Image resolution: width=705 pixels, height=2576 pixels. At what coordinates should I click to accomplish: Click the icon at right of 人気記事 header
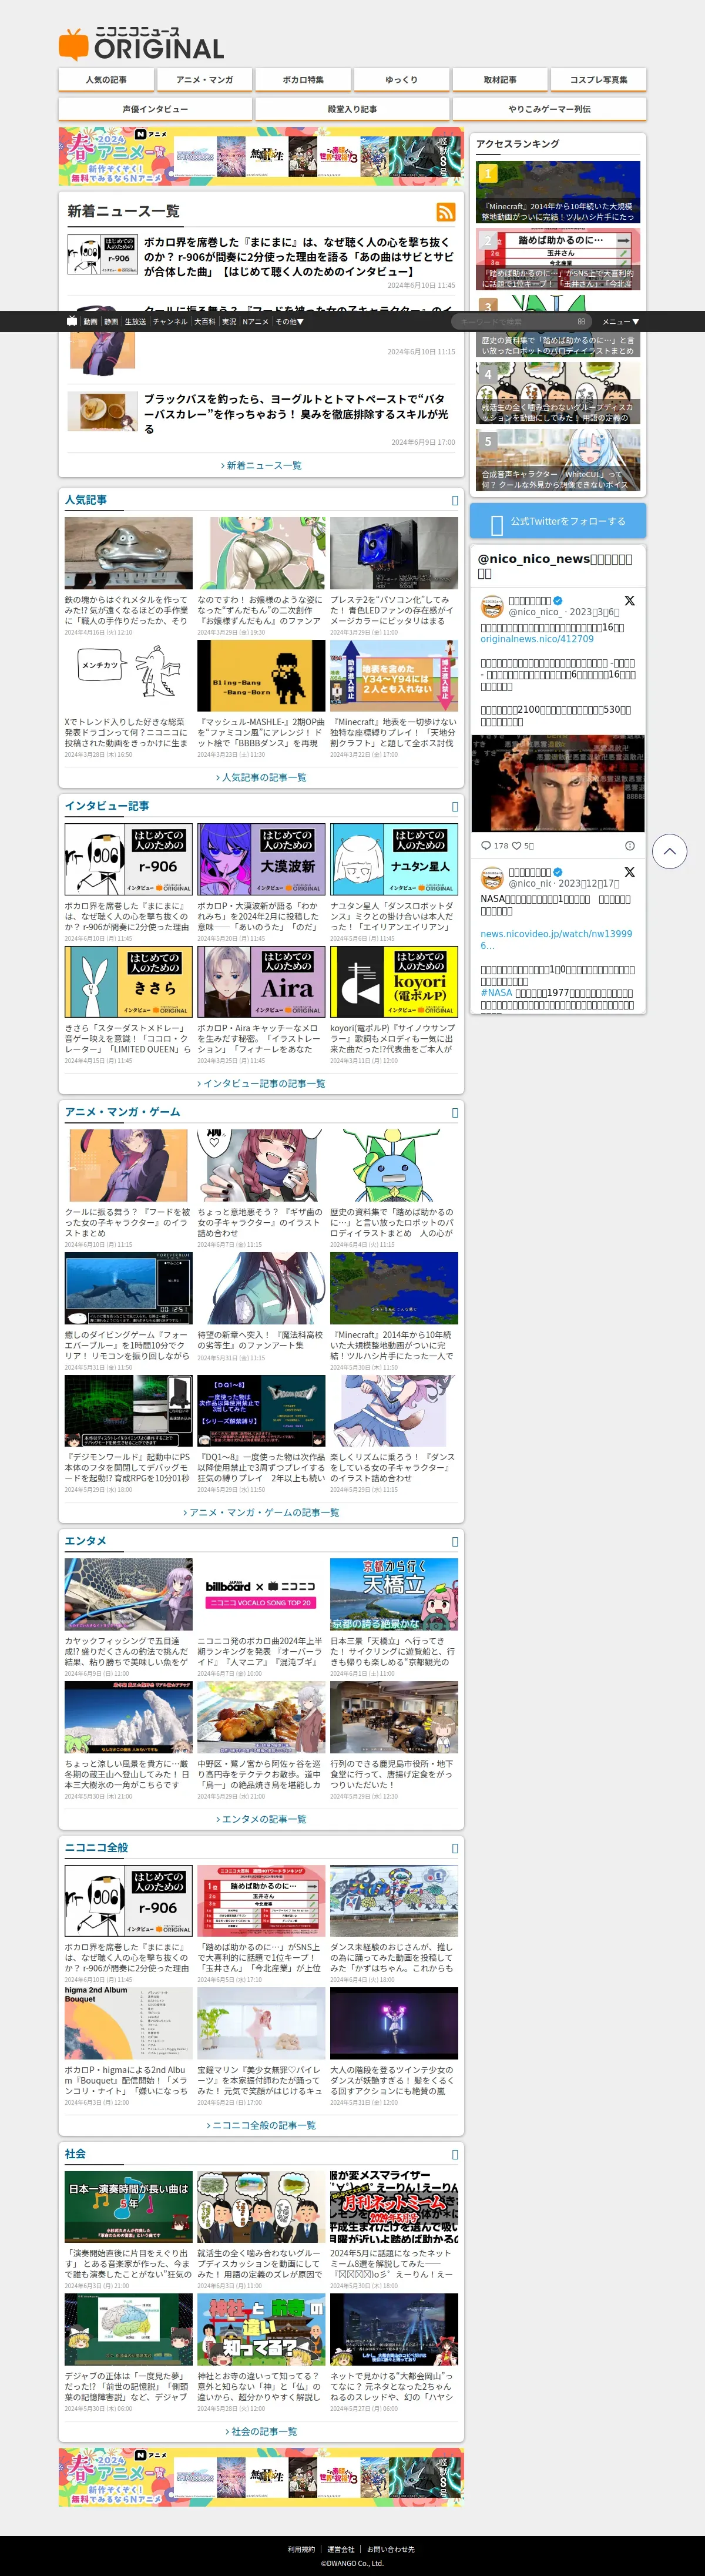point(455,500)
